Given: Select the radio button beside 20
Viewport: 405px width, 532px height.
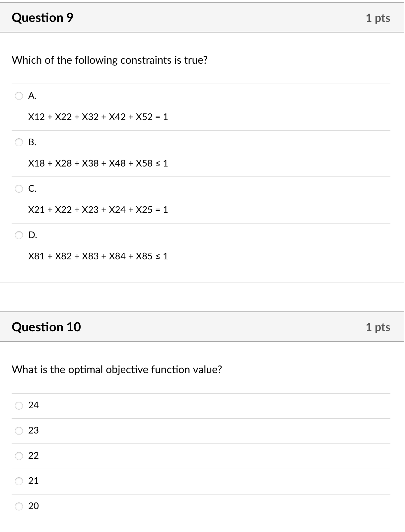Looking at the screenshot, I should [19, 506].
